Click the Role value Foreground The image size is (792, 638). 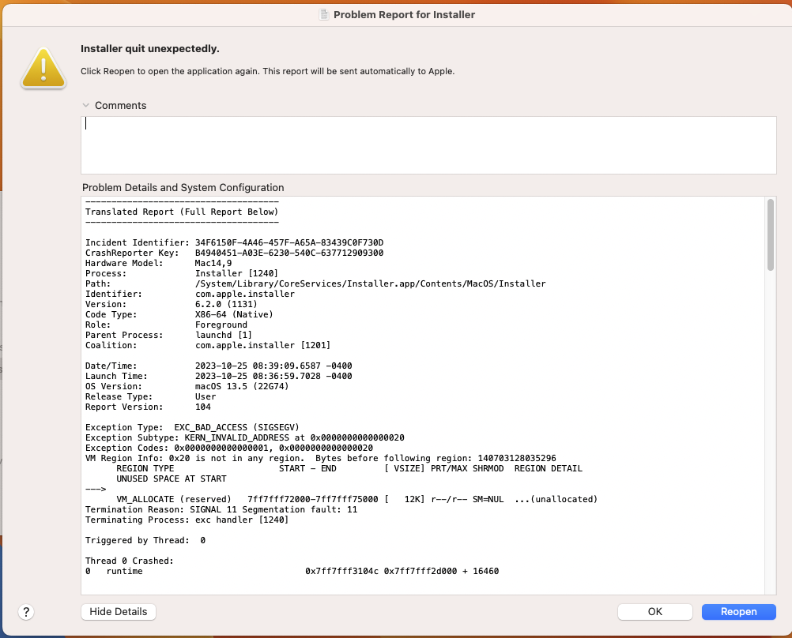coord(221,325)
